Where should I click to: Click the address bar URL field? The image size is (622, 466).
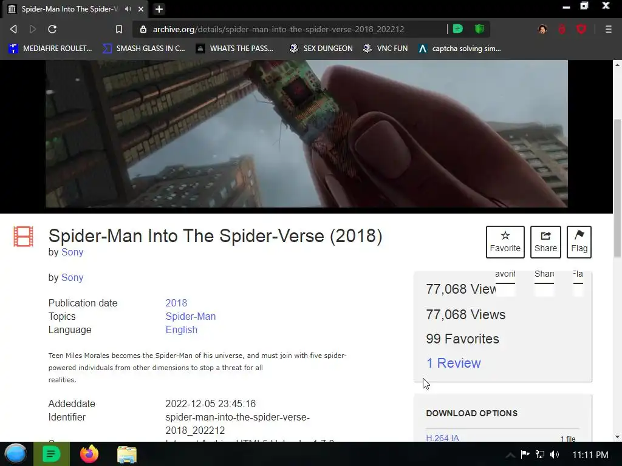click(x=278, y=29)
